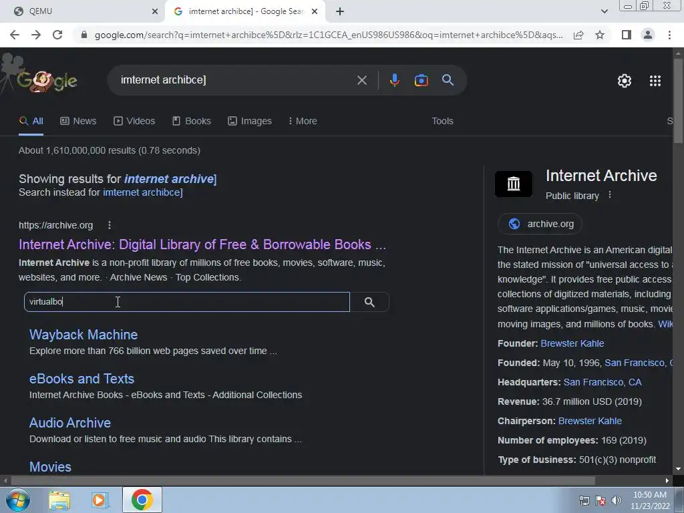Click Internet Archive panel logo thumbnail

(514, 184)
